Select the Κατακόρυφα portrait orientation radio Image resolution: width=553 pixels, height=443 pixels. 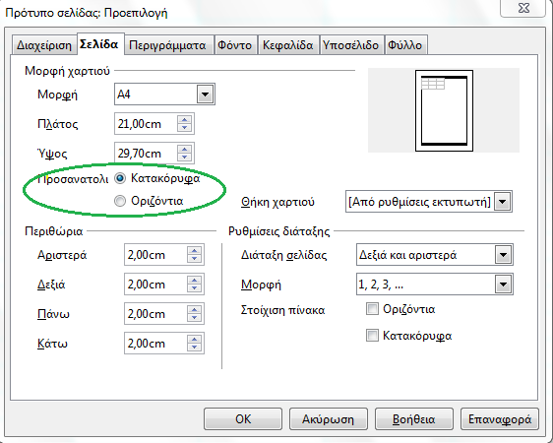pos(120,178)
